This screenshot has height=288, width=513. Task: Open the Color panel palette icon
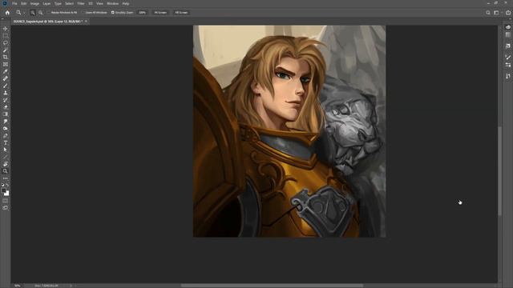pyautogui.click(x=507, y=27)
